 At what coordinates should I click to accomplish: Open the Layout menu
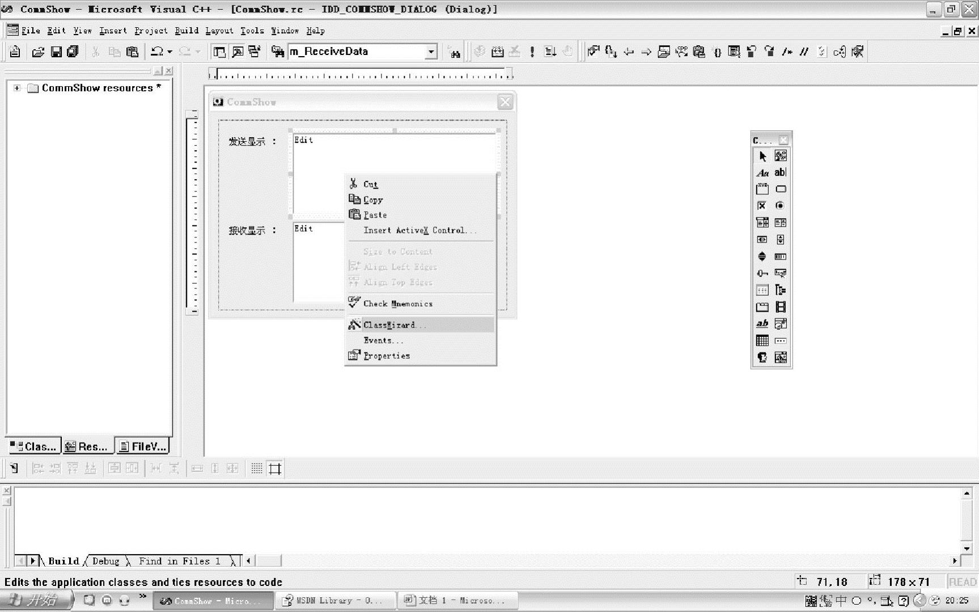click(x=219, y=31)
